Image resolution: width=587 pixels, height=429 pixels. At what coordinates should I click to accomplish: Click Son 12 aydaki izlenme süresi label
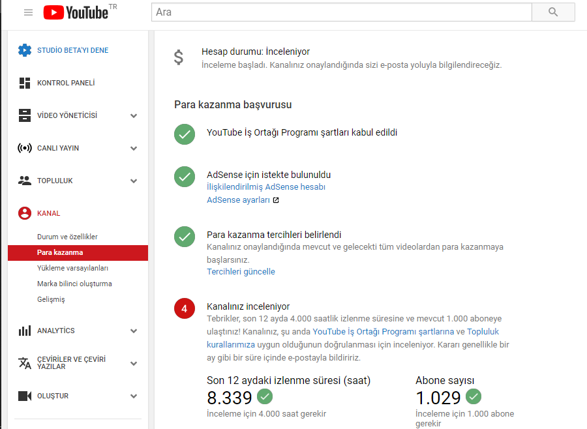tap(289, 380)
